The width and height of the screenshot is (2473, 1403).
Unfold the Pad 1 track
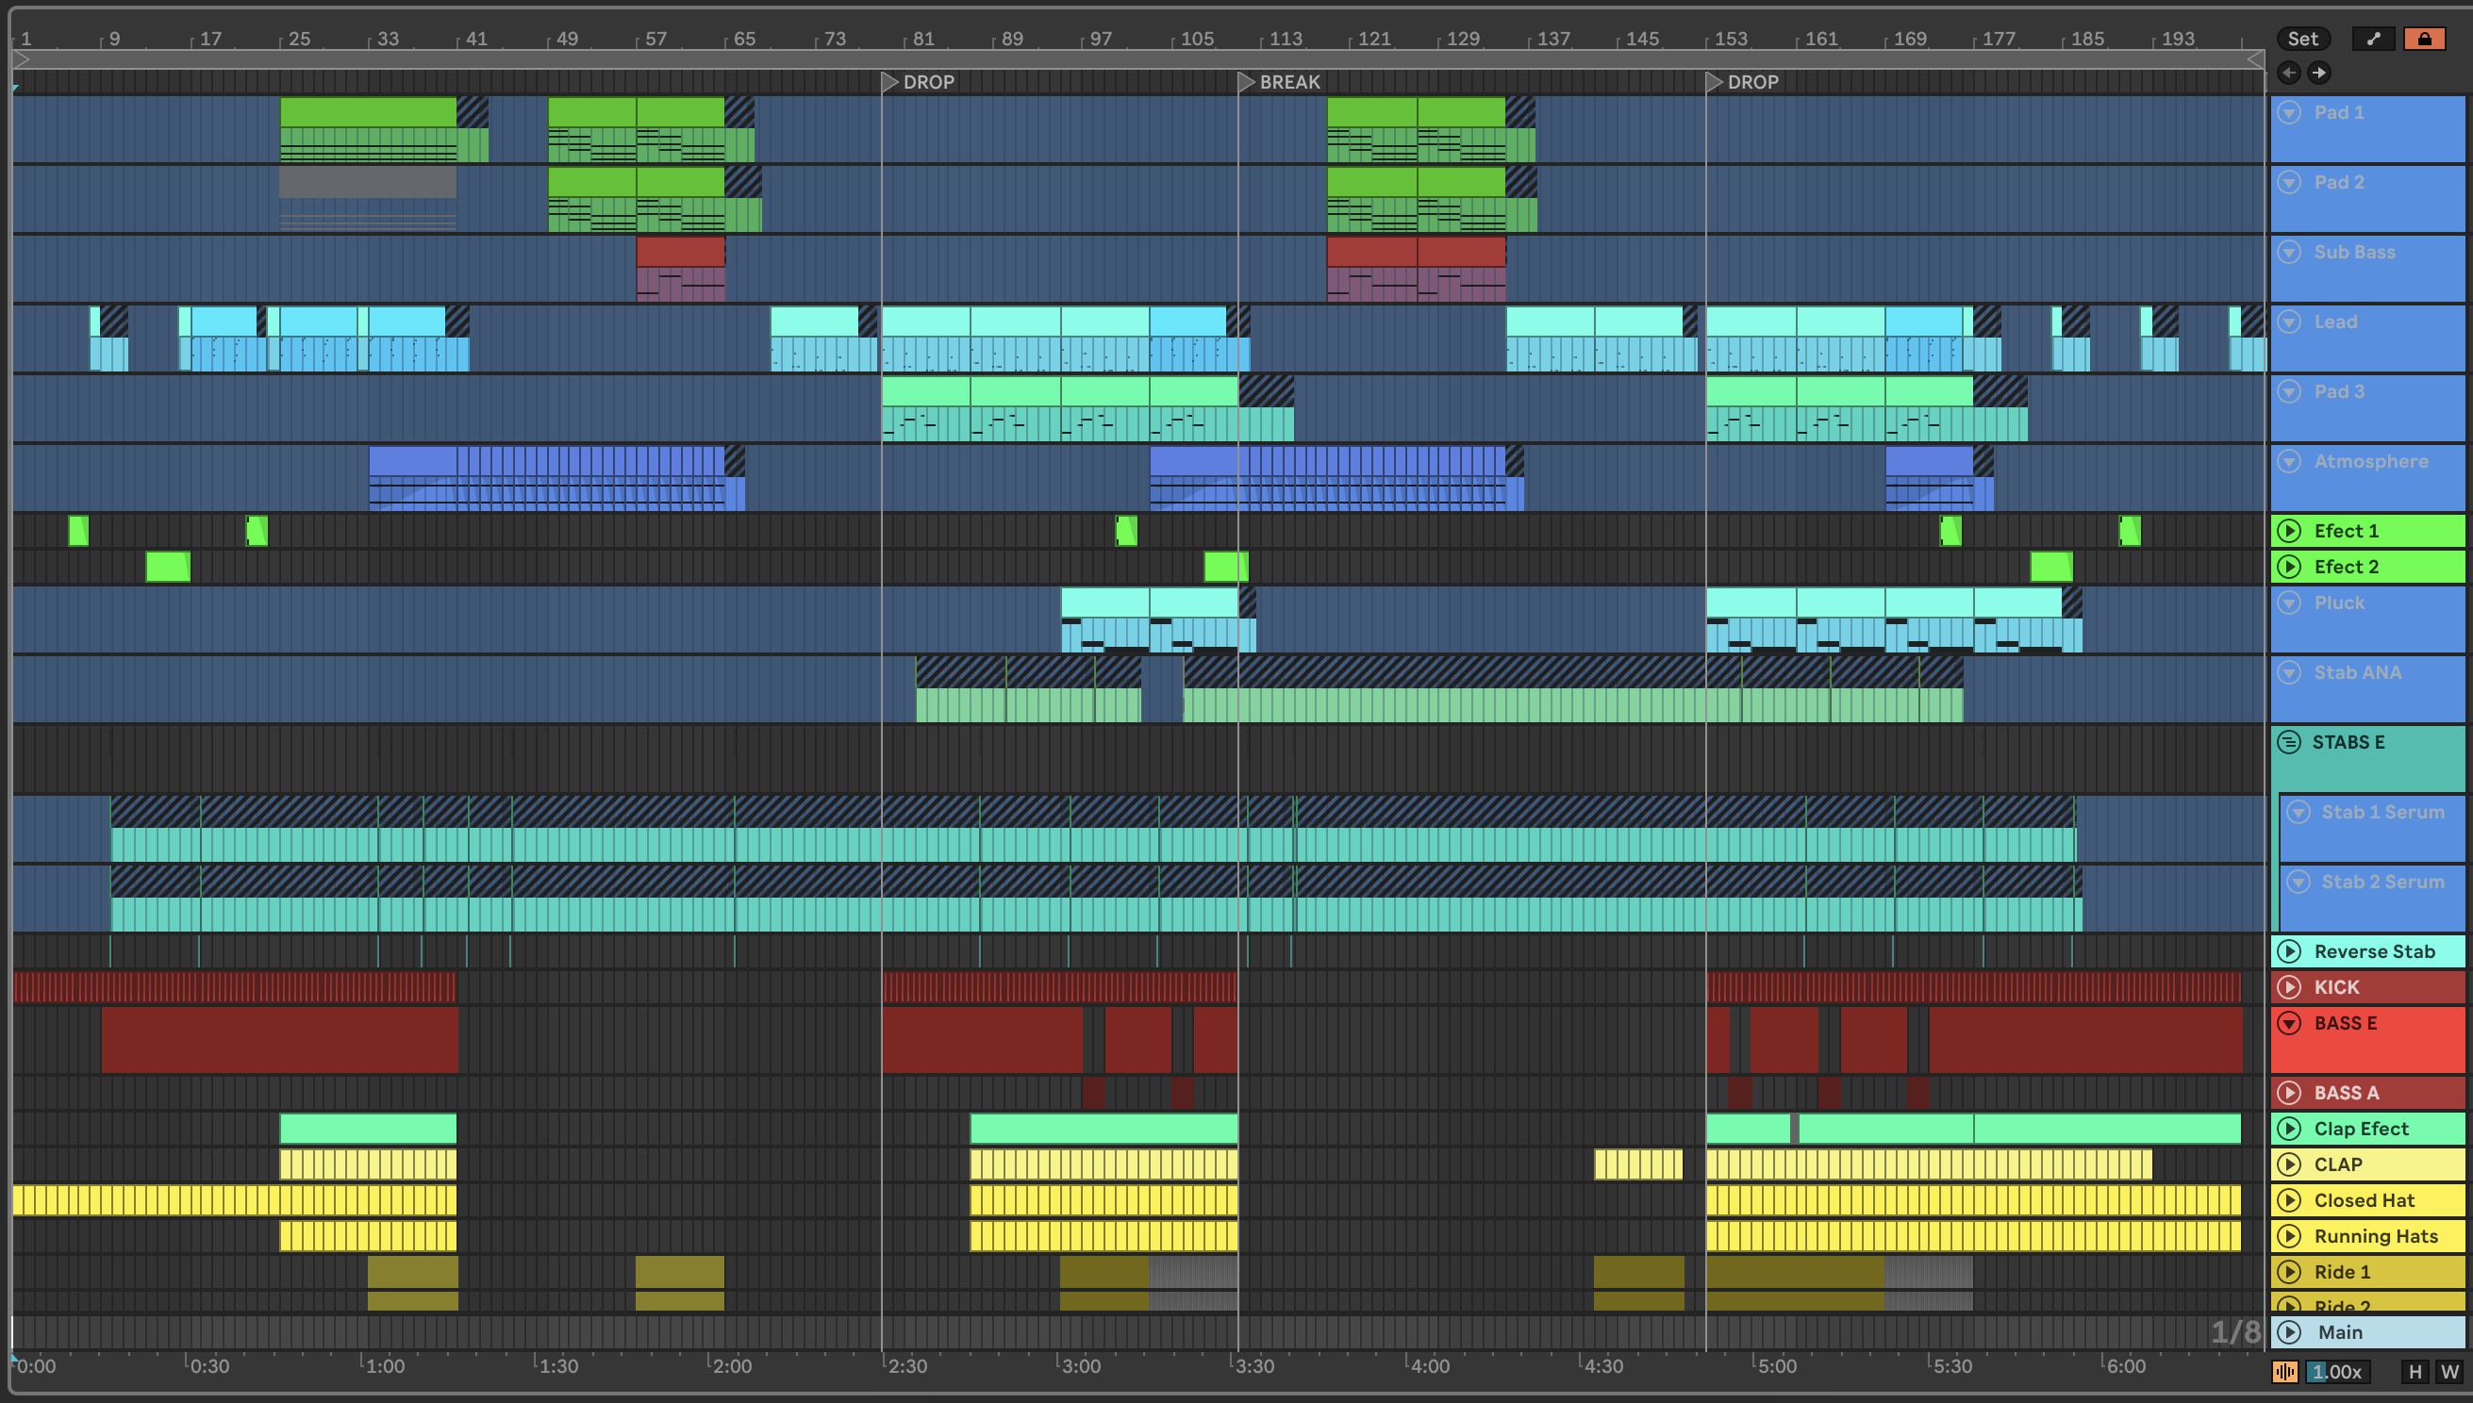point(2289,113)
